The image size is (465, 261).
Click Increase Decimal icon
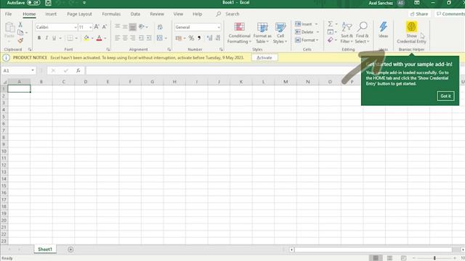pyautogui.click(x=210, y=38)
